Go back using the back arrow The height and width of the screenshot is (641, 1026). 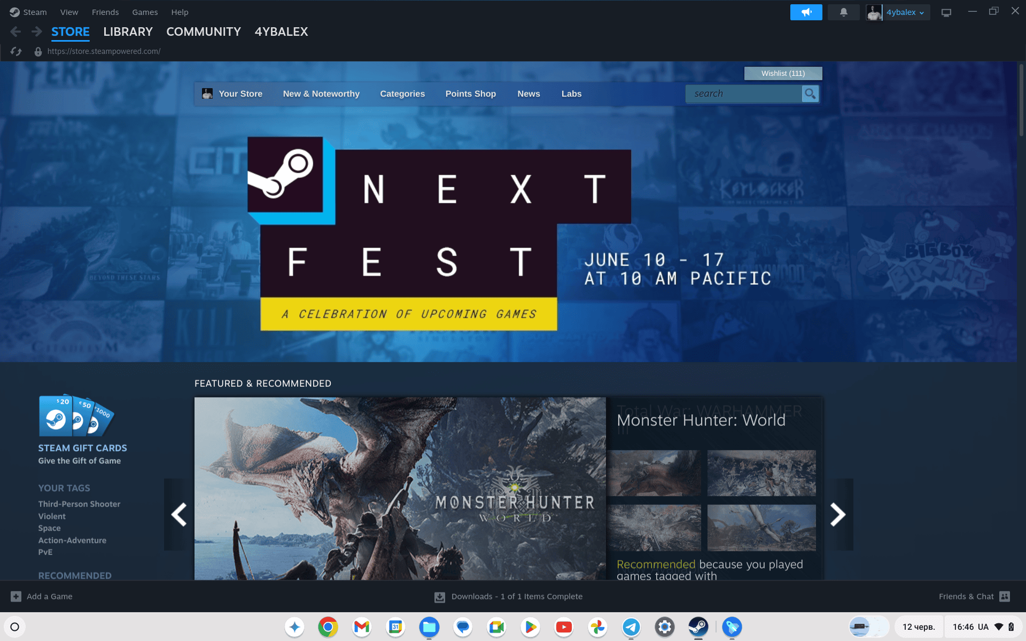point(15,32)
